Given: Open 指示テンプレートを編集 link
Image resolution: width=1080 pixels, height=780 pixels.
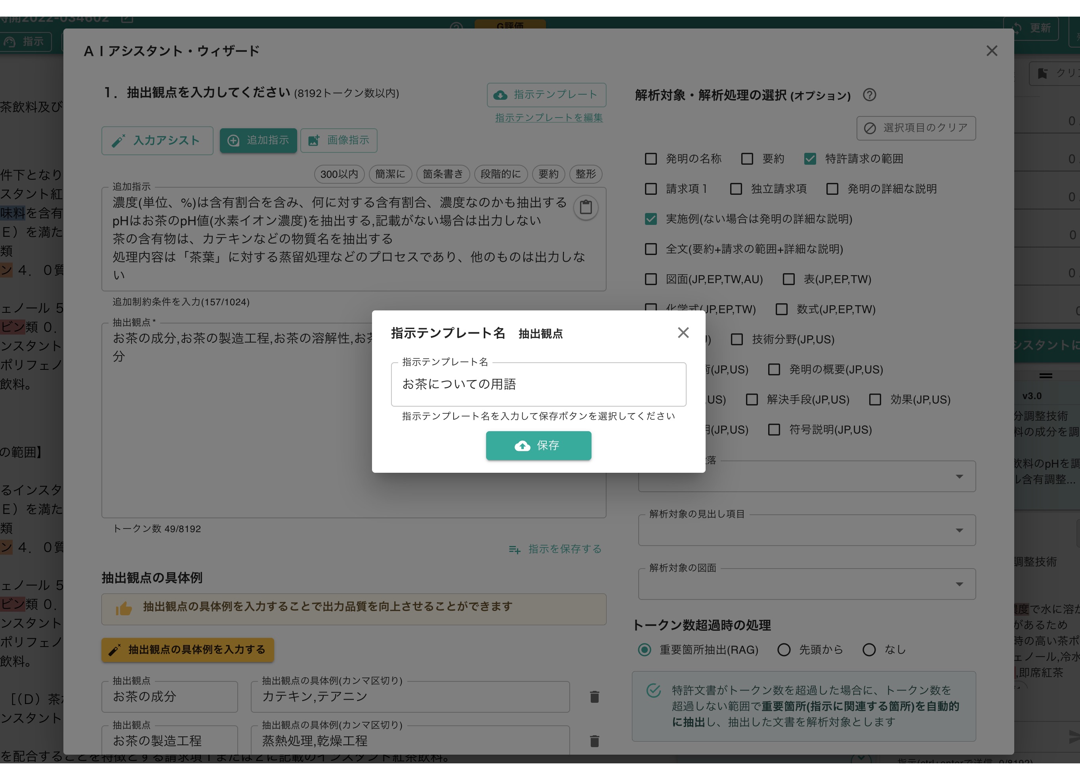Looking at the screenshot, I should [549, 118].
